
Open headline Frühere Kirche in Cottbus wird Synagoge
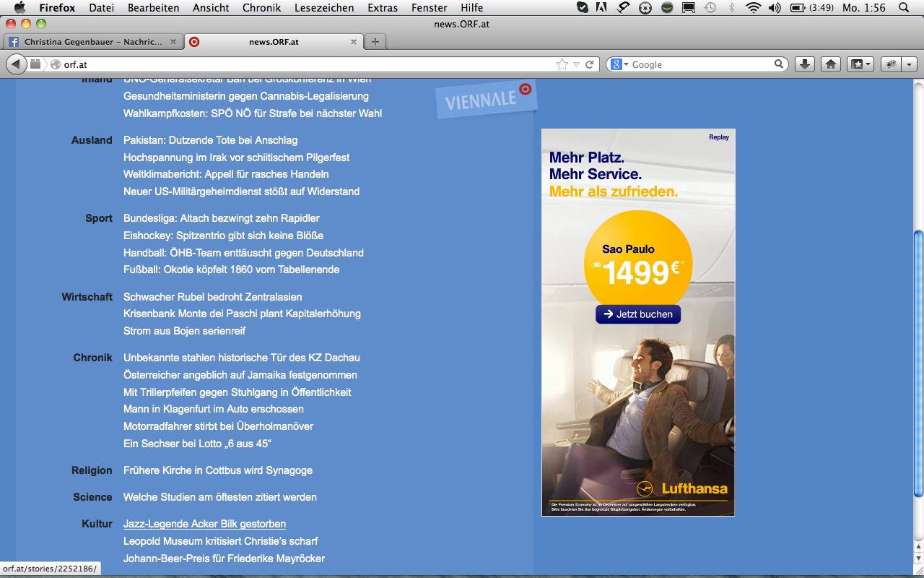point(218,470)
